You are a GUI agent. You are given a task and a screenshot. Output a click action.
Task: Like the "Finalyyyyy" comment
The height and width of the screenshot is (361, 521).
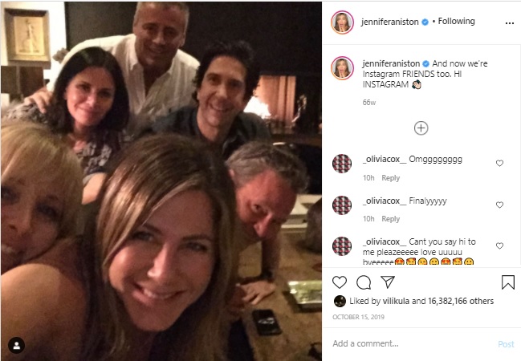point(499,205)
